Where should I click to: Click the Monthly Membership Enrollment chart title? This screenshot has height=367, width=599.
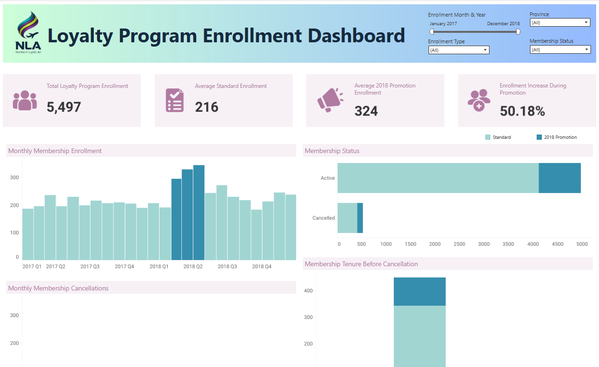pyautogui.click(x=55, y=151)
